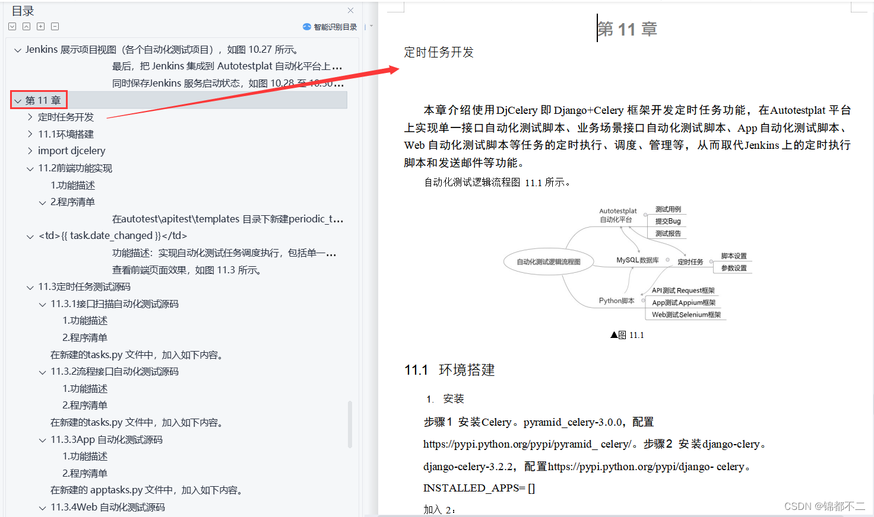Click outline line 在autotest\apitest\templates 目录下新建
Image resolution: width=874 pixels, height=517 pixels.
pyautogui.click(x=228, y=219)
